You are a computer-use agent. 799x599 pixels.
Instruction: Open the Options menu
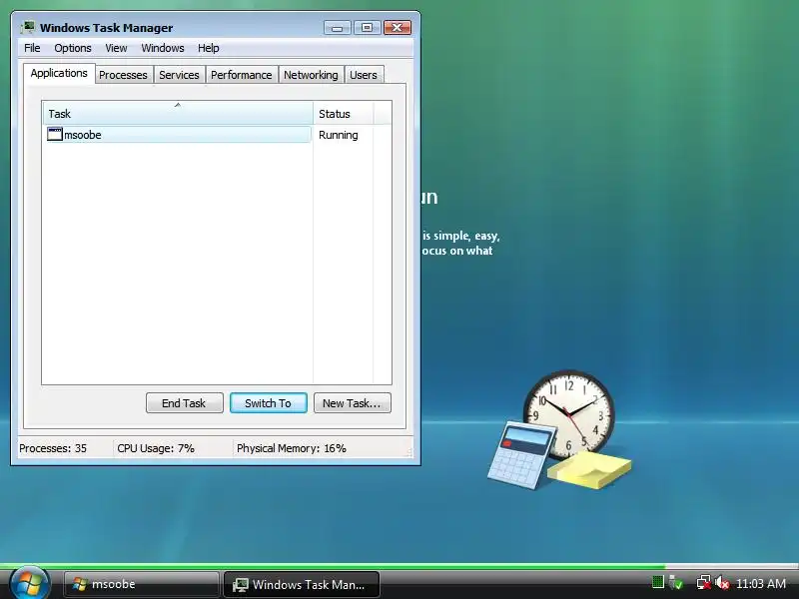click(73, 48)
